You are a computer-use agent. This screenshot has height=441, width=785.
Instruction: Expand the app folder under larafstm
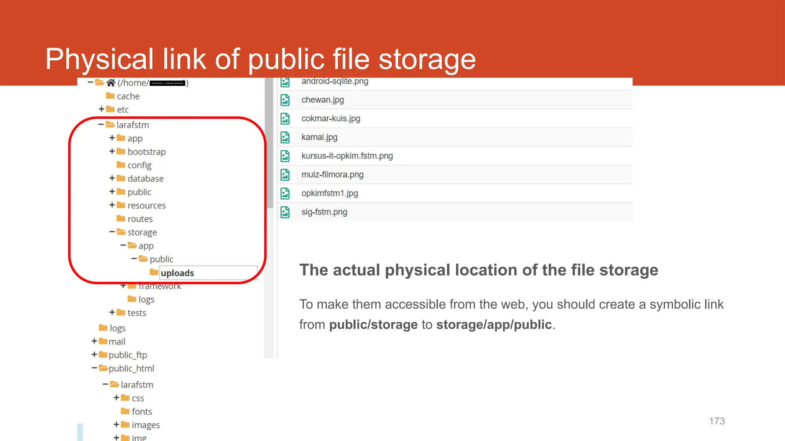tap(112, 138)
